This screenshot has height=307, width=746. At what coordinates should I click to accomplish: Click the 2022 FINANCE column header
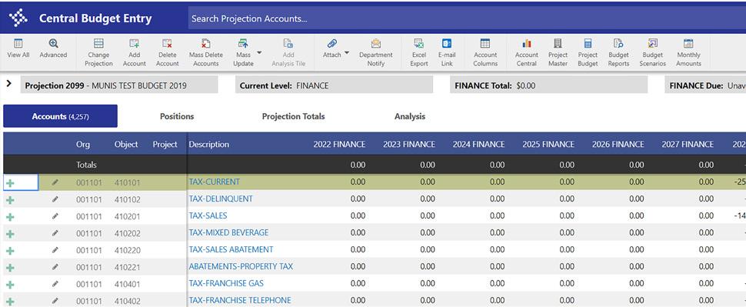[339, 144]
